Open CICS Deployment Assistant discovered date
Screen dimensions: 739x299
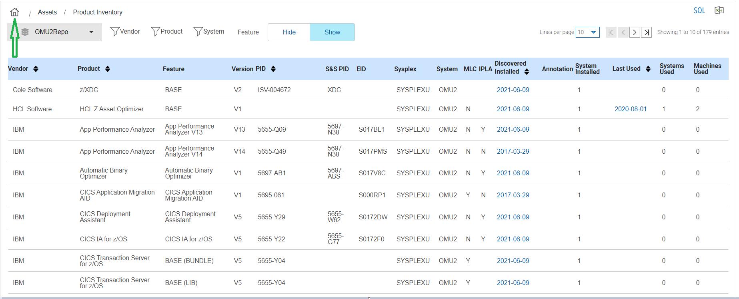(513, 217)
